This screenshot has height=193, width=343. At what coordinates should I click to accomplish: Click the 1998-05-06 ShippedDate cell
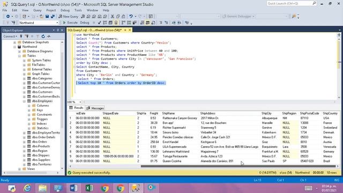118,156
